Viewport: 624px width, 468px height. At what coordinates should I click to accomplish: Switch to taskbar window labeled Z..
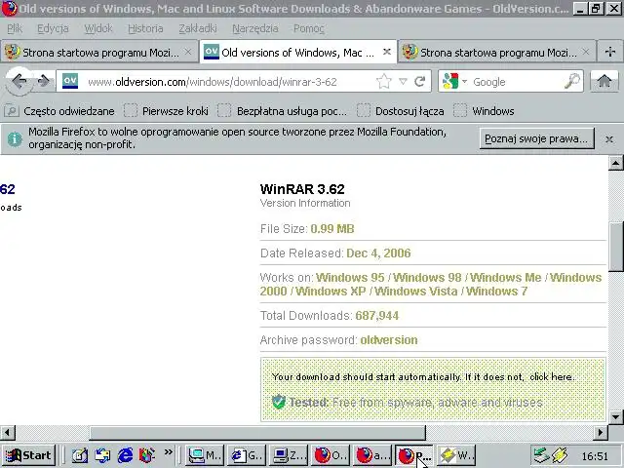(x=289, y=455)
